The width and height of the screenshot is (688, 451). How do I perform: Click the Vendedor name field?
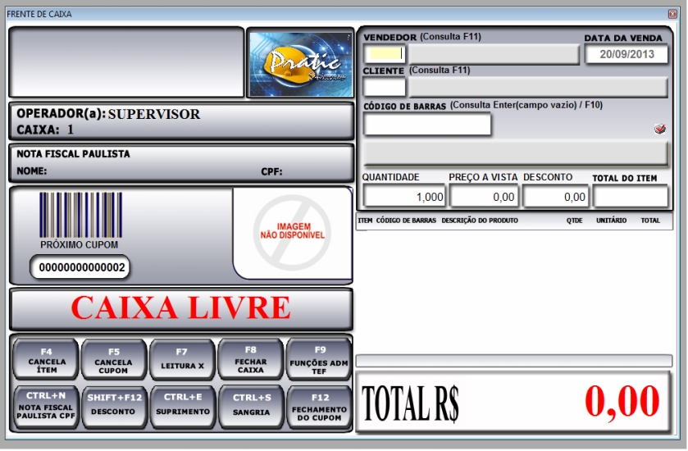click(494, 54)
